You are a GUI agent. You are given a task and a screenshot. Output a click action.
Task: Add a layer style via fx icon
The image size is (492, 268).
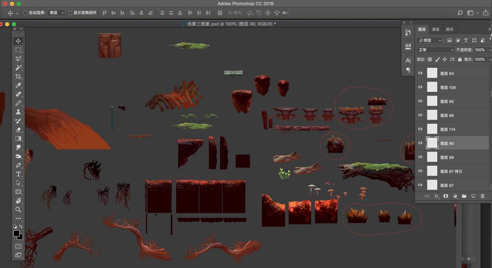(436, 196)
